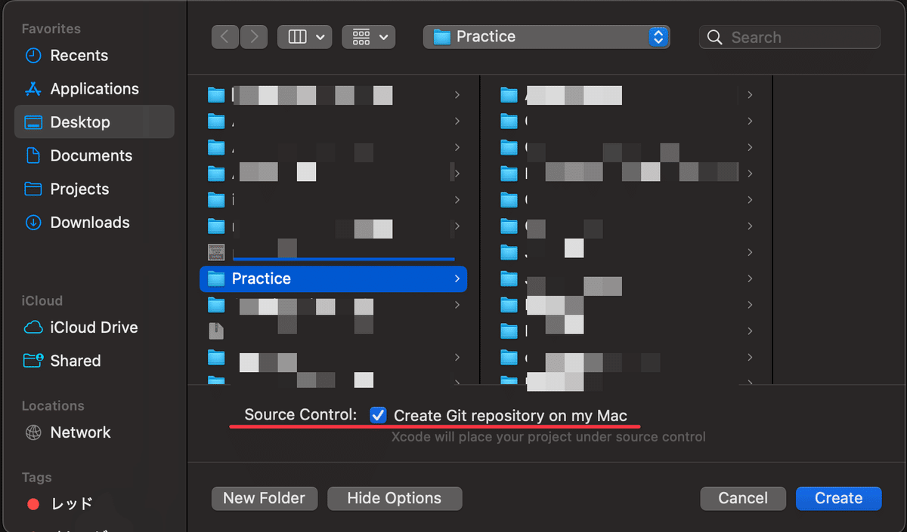
Task: Create a New Folder
Action: [x=264, y=498]
